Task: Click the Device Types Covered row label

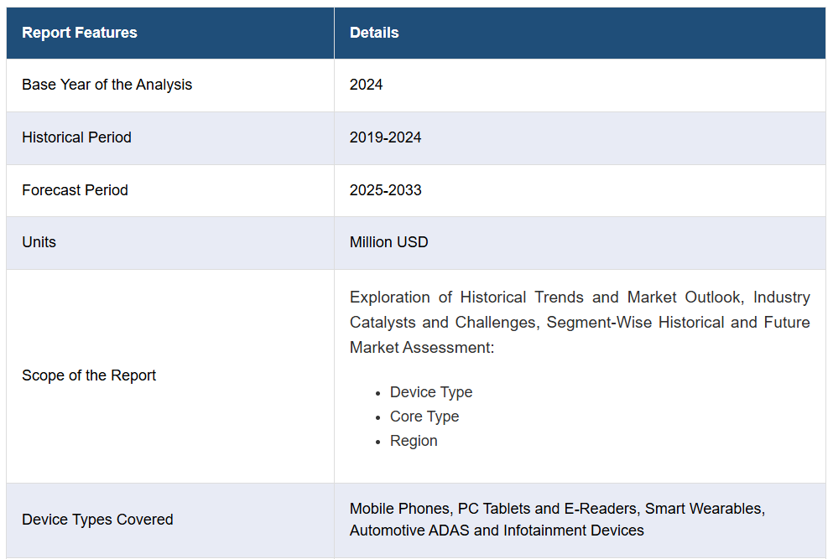Action: 97,520
